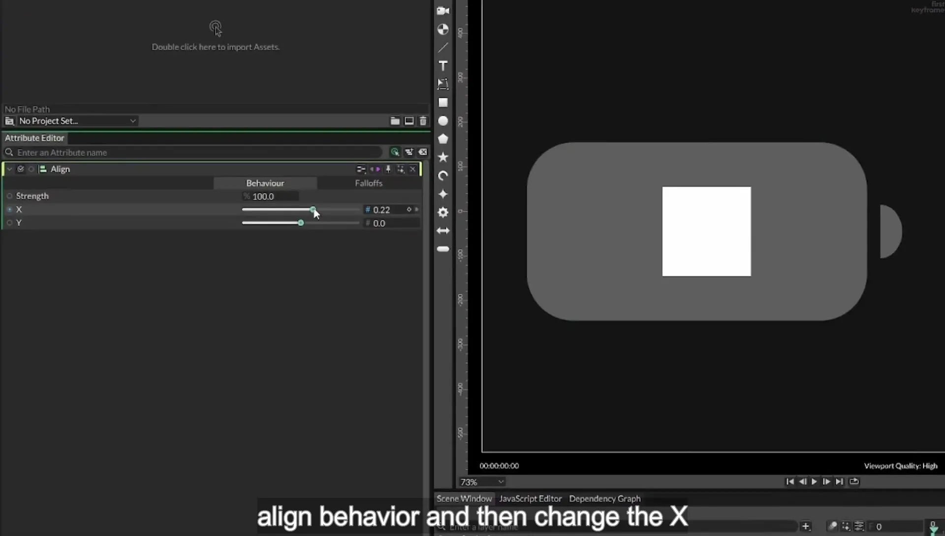Close the Align attribute panel
945x536 pixels.
pos(412,169)
